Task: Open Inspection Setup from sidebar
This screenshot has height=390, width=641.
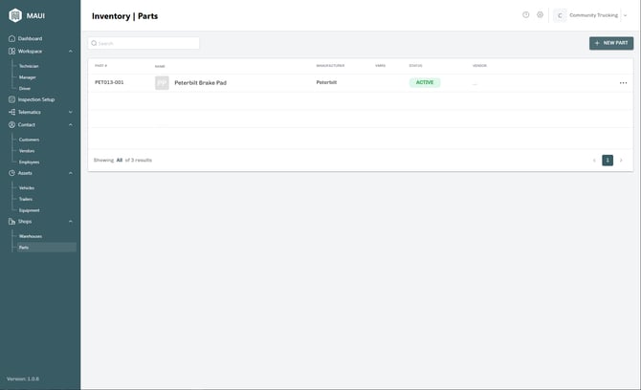Action: coord(35,99)
